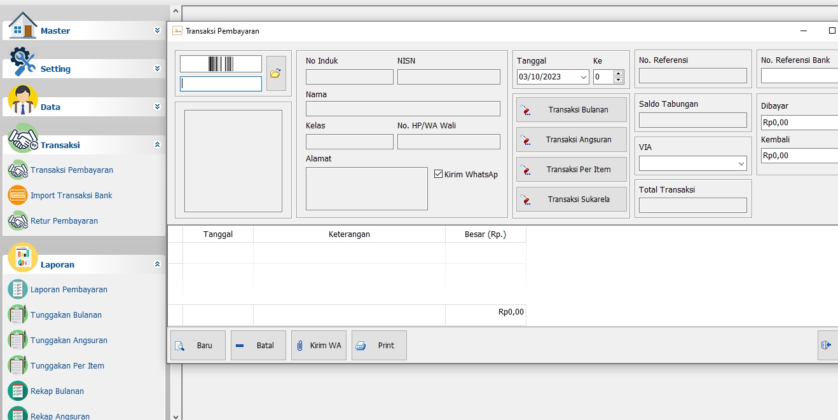The width and height of the screenshot is (838, 420).
Task: Click the folder browse icon beside barcode field
Action: 275,74
